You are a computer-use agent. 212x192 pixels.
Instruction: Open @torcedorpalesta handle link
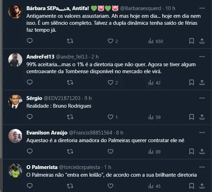coord(80,167)
